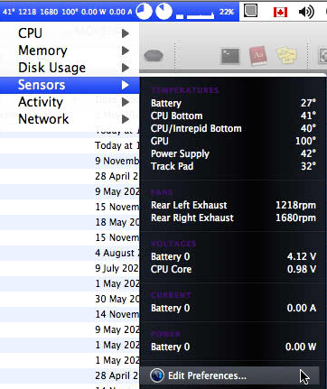Select the Battery 0 0.00 A row
Viewport: 327px width, 389px height.
click(233, 308)
